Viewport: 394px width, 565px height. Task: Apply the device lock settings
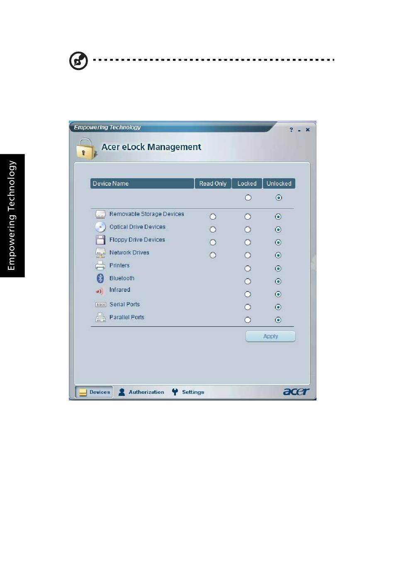coord(270,337)
